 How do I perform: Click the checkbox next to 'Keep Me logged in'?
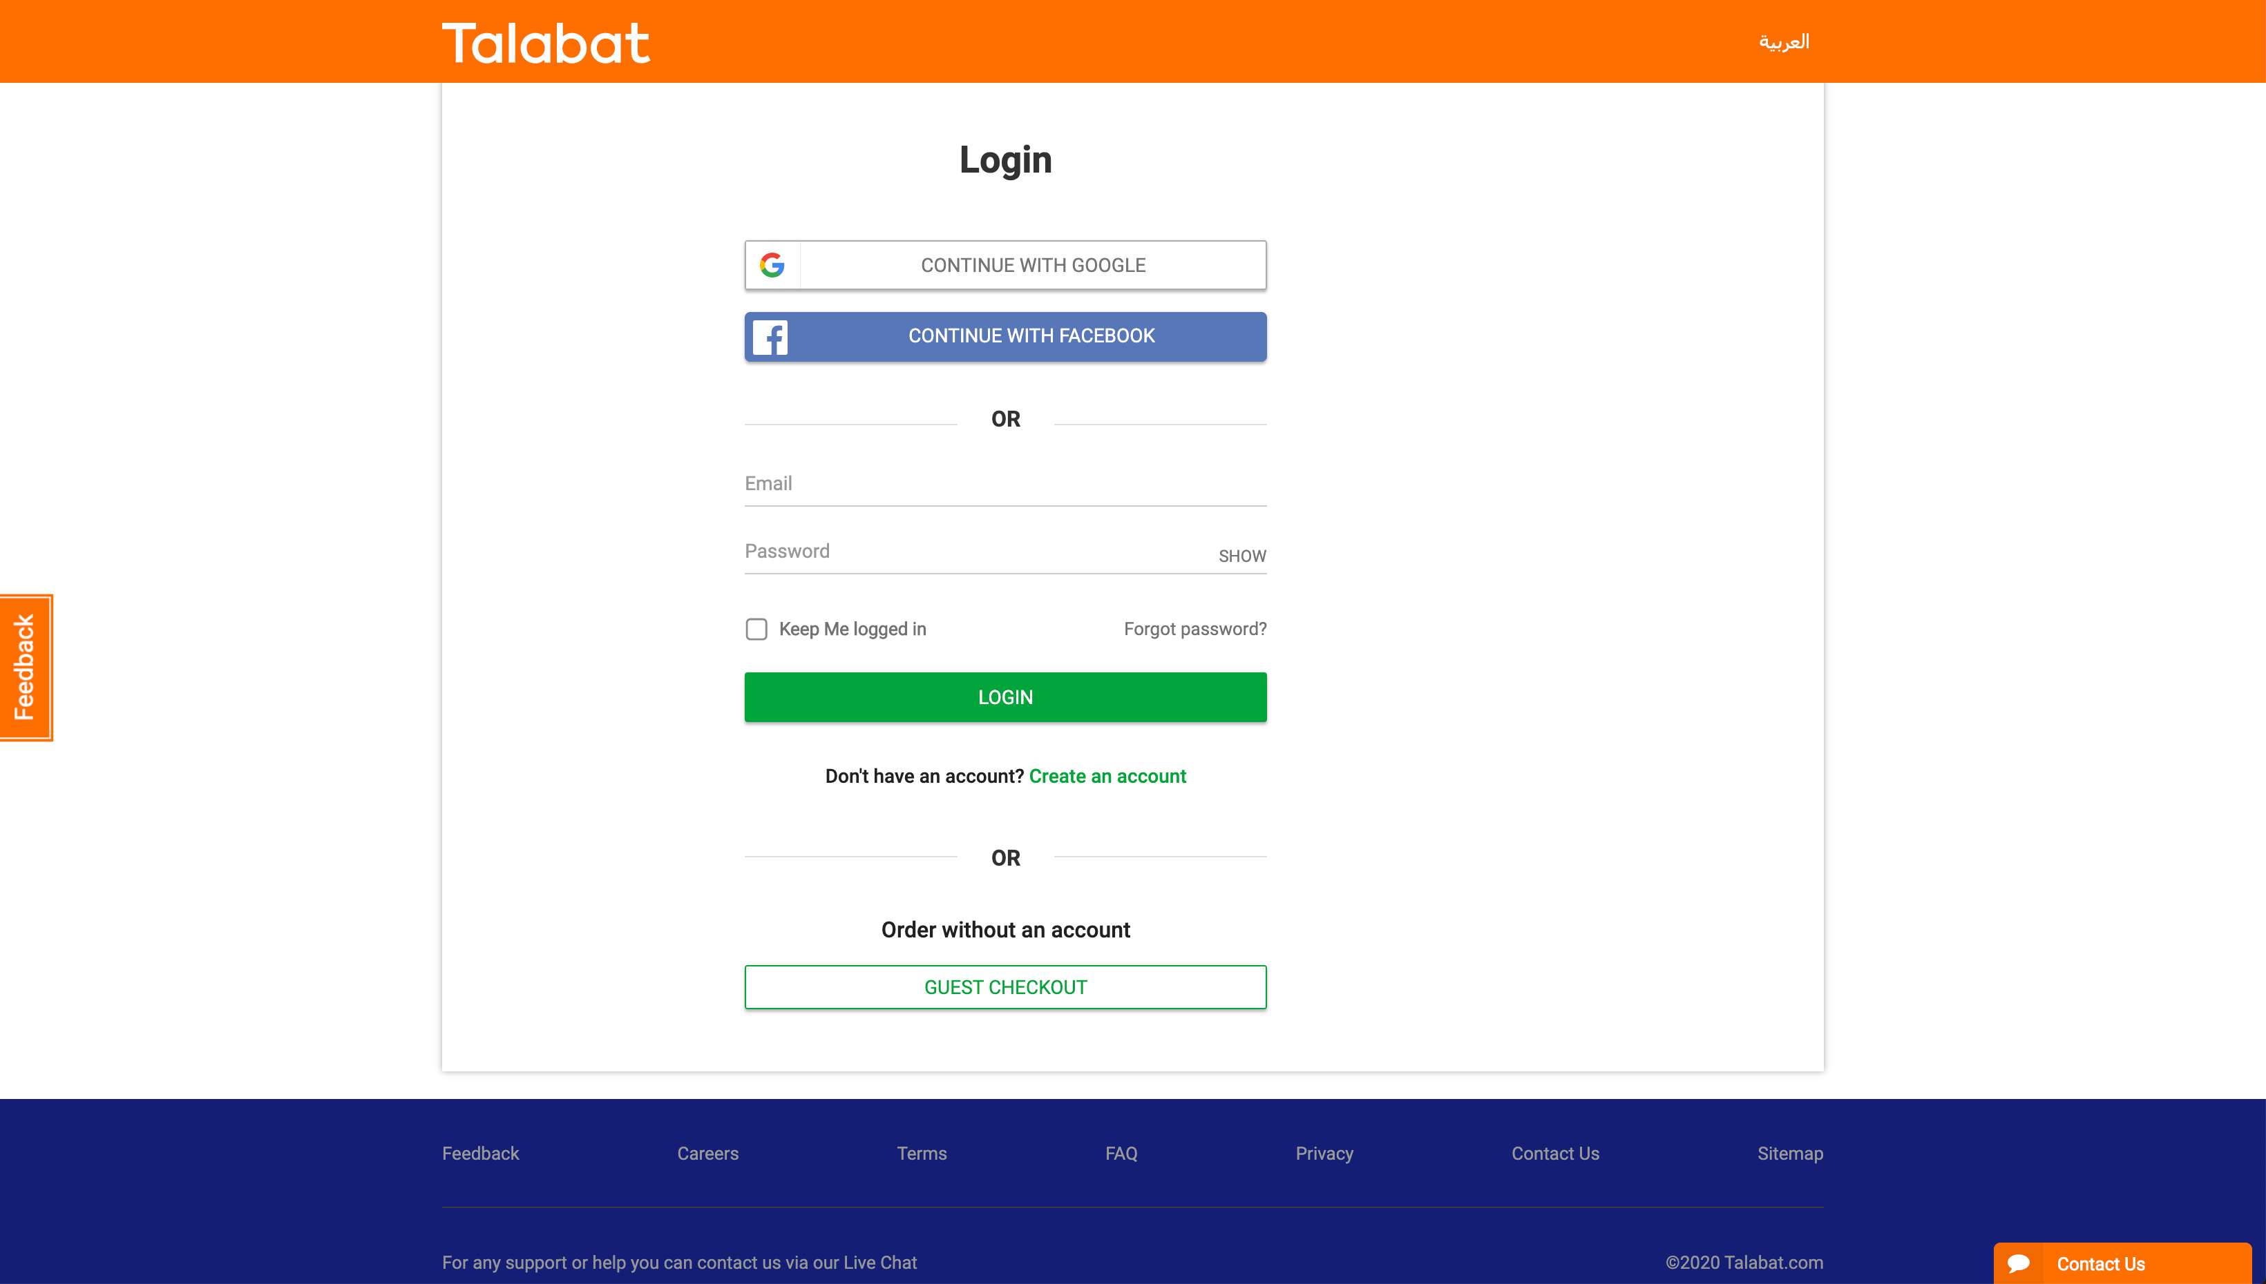756,630
